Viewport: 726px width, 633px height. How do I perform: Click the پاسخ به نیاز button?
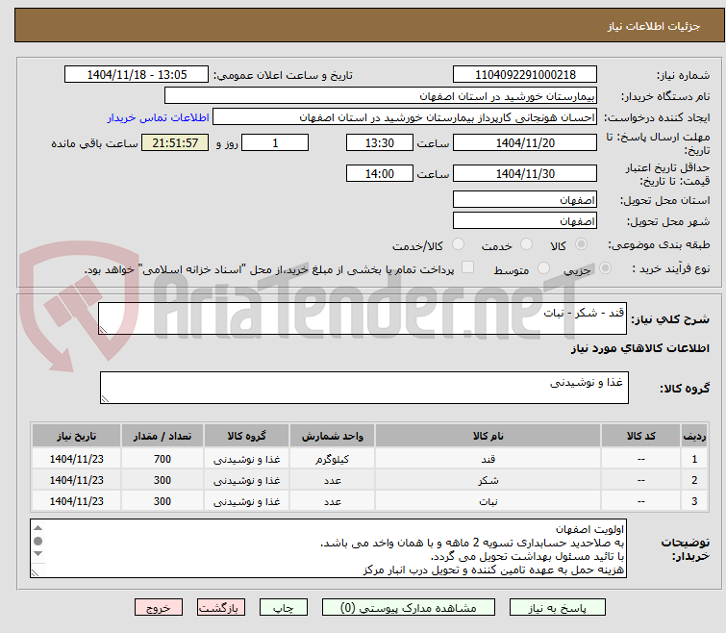coord(557,608)
